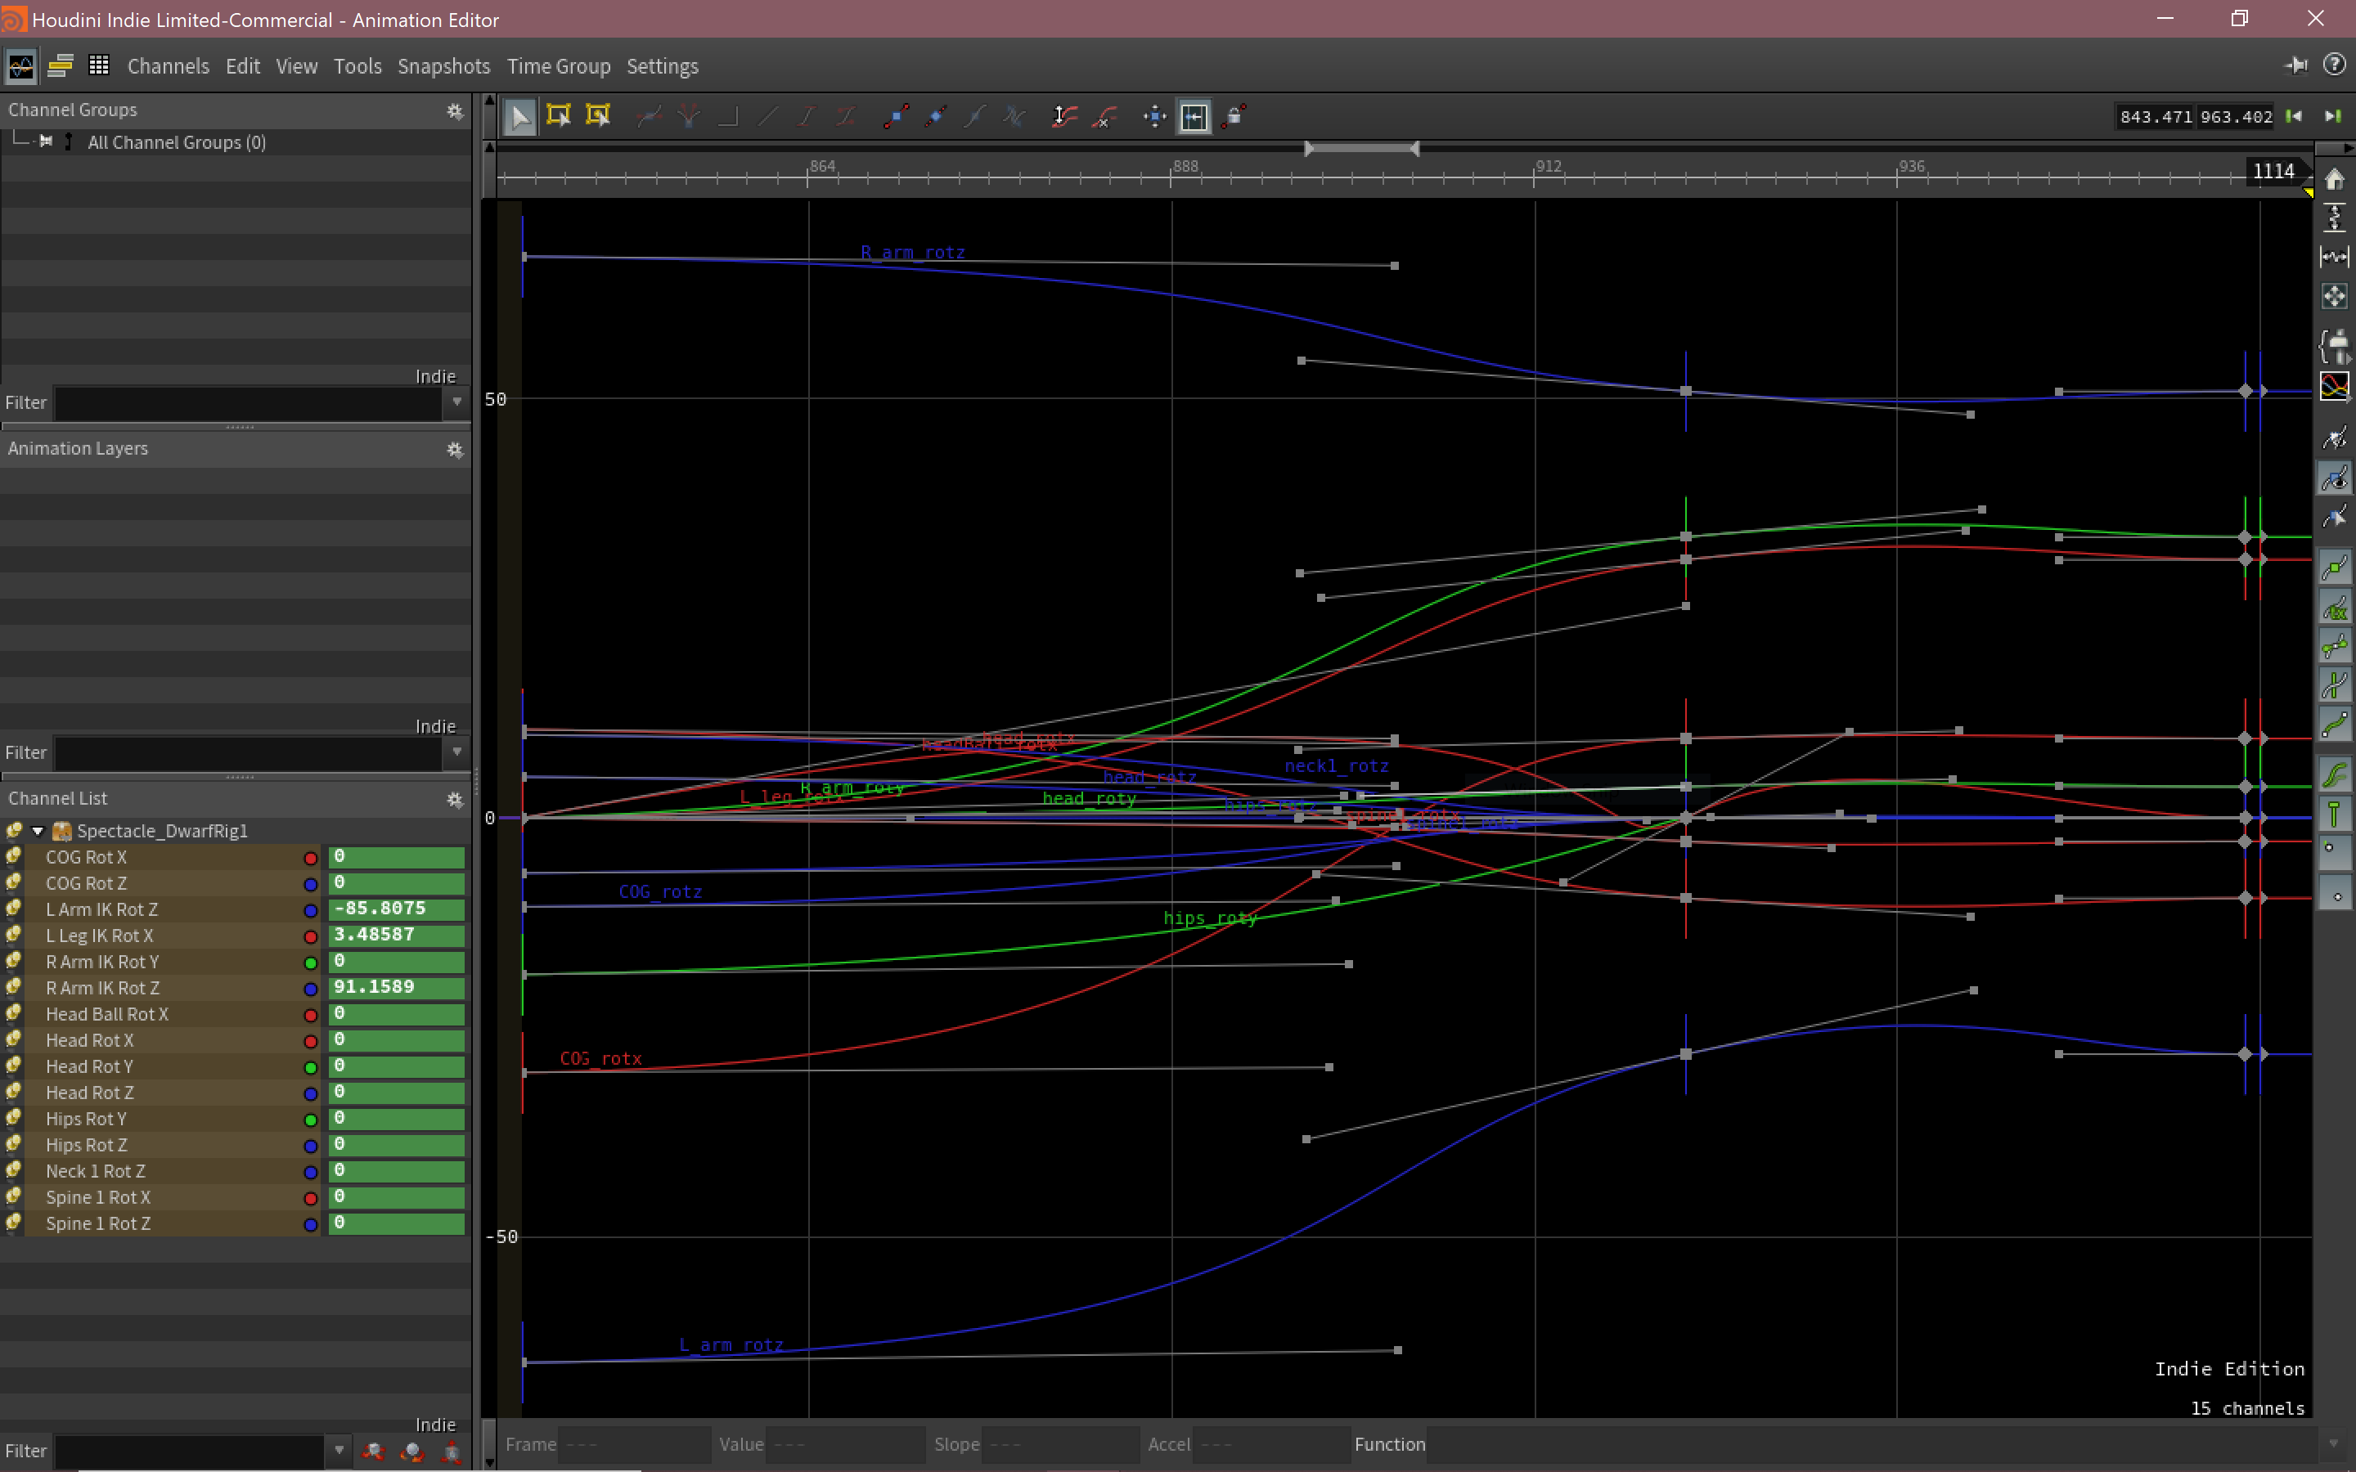Activate the yellow box-add select tool
This screenshot has width=2356, height=1472.
point(598,117)
